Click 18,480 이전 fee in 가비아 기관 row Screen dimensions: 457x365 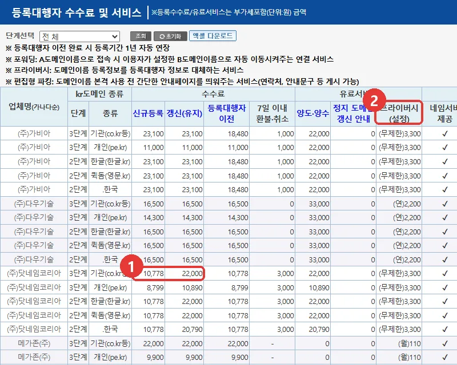click(238, 134)
